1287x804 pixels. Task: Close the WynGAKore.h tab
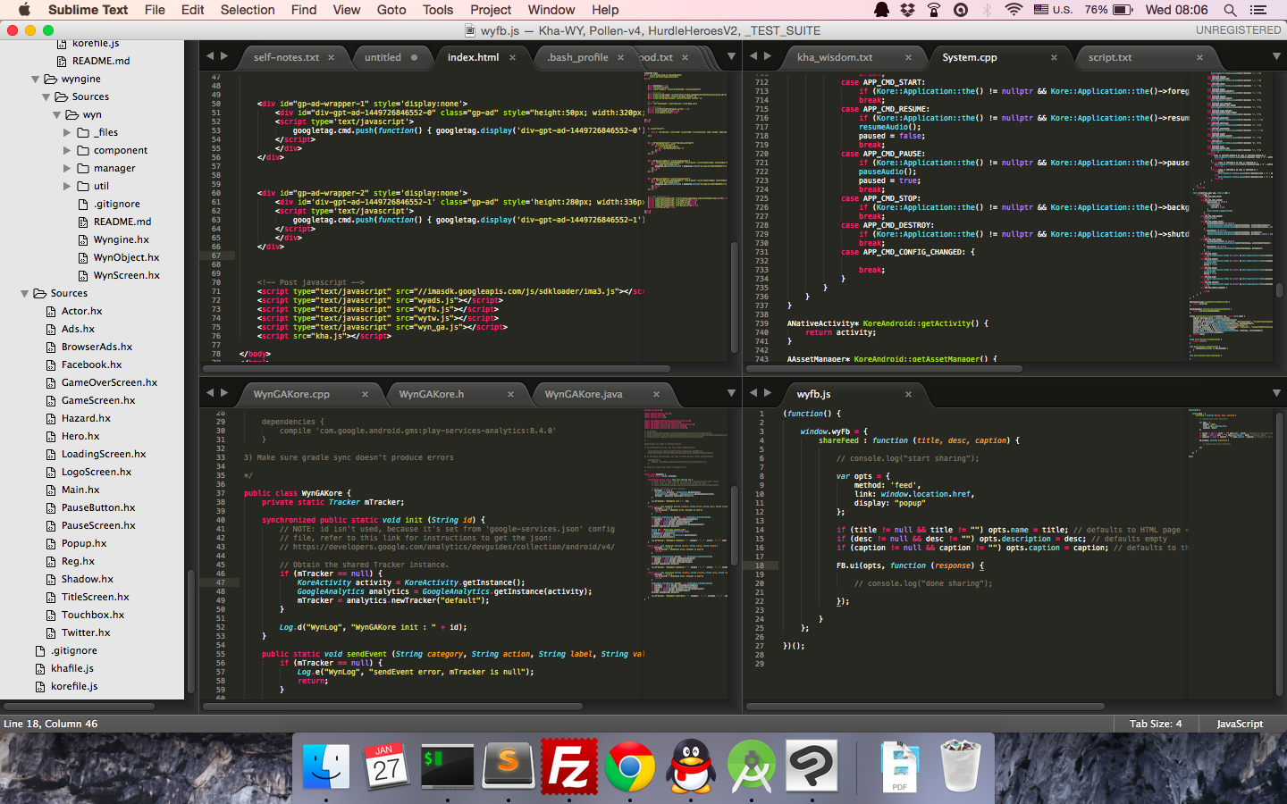pos(511,394)
